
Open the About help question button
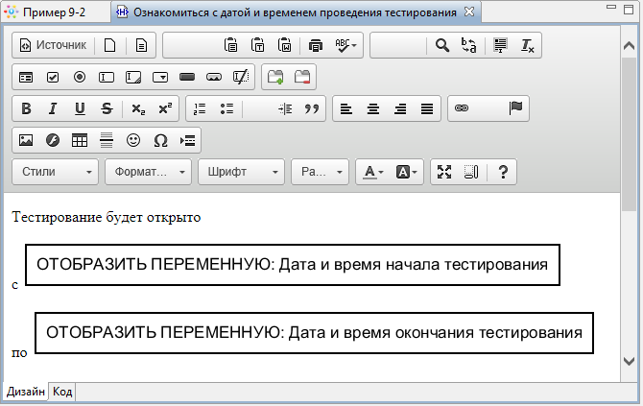coord(502,172)
